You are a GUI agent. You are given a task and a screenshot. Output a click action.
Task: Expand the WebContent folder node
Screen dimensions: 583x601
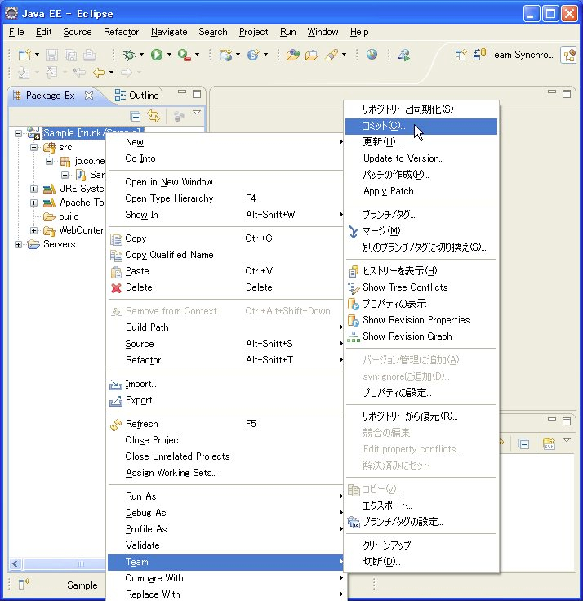click(33, 230)
